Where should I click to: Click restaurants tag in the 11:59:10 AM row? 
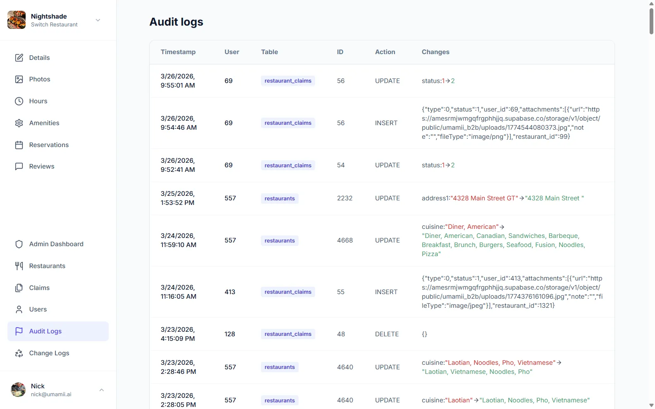(x=280, y=240)
